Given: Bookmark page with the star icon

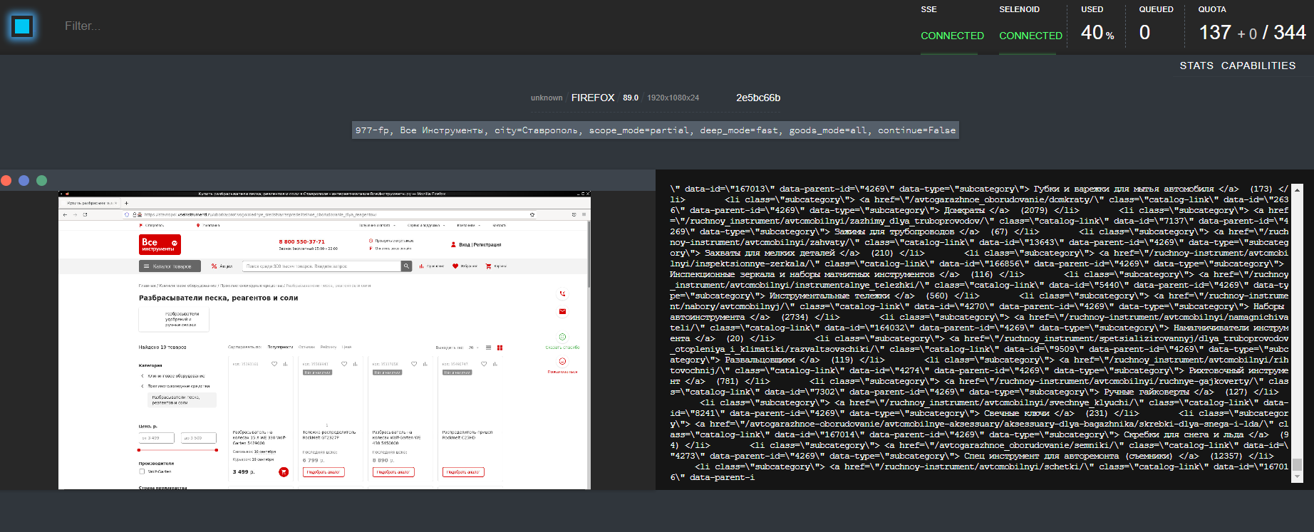Looking at the screenshot, I should click(532, 214).
